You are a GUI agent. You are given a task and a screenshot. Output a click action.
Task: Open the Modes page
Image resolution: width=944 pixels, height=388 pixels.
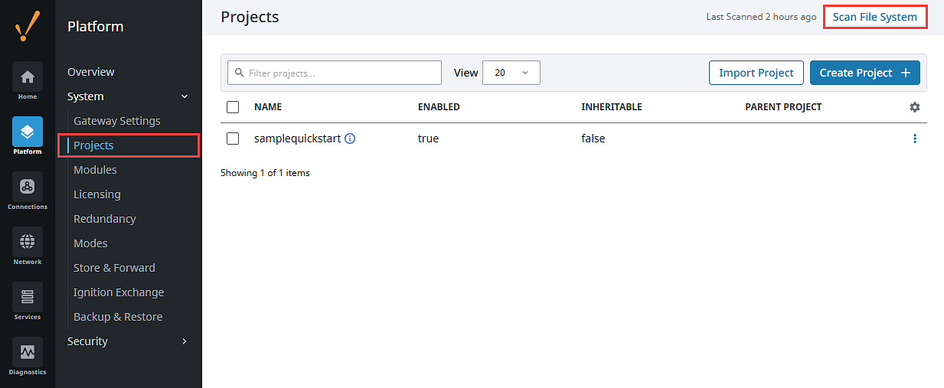pyautogui.click(x=90, y=243)
